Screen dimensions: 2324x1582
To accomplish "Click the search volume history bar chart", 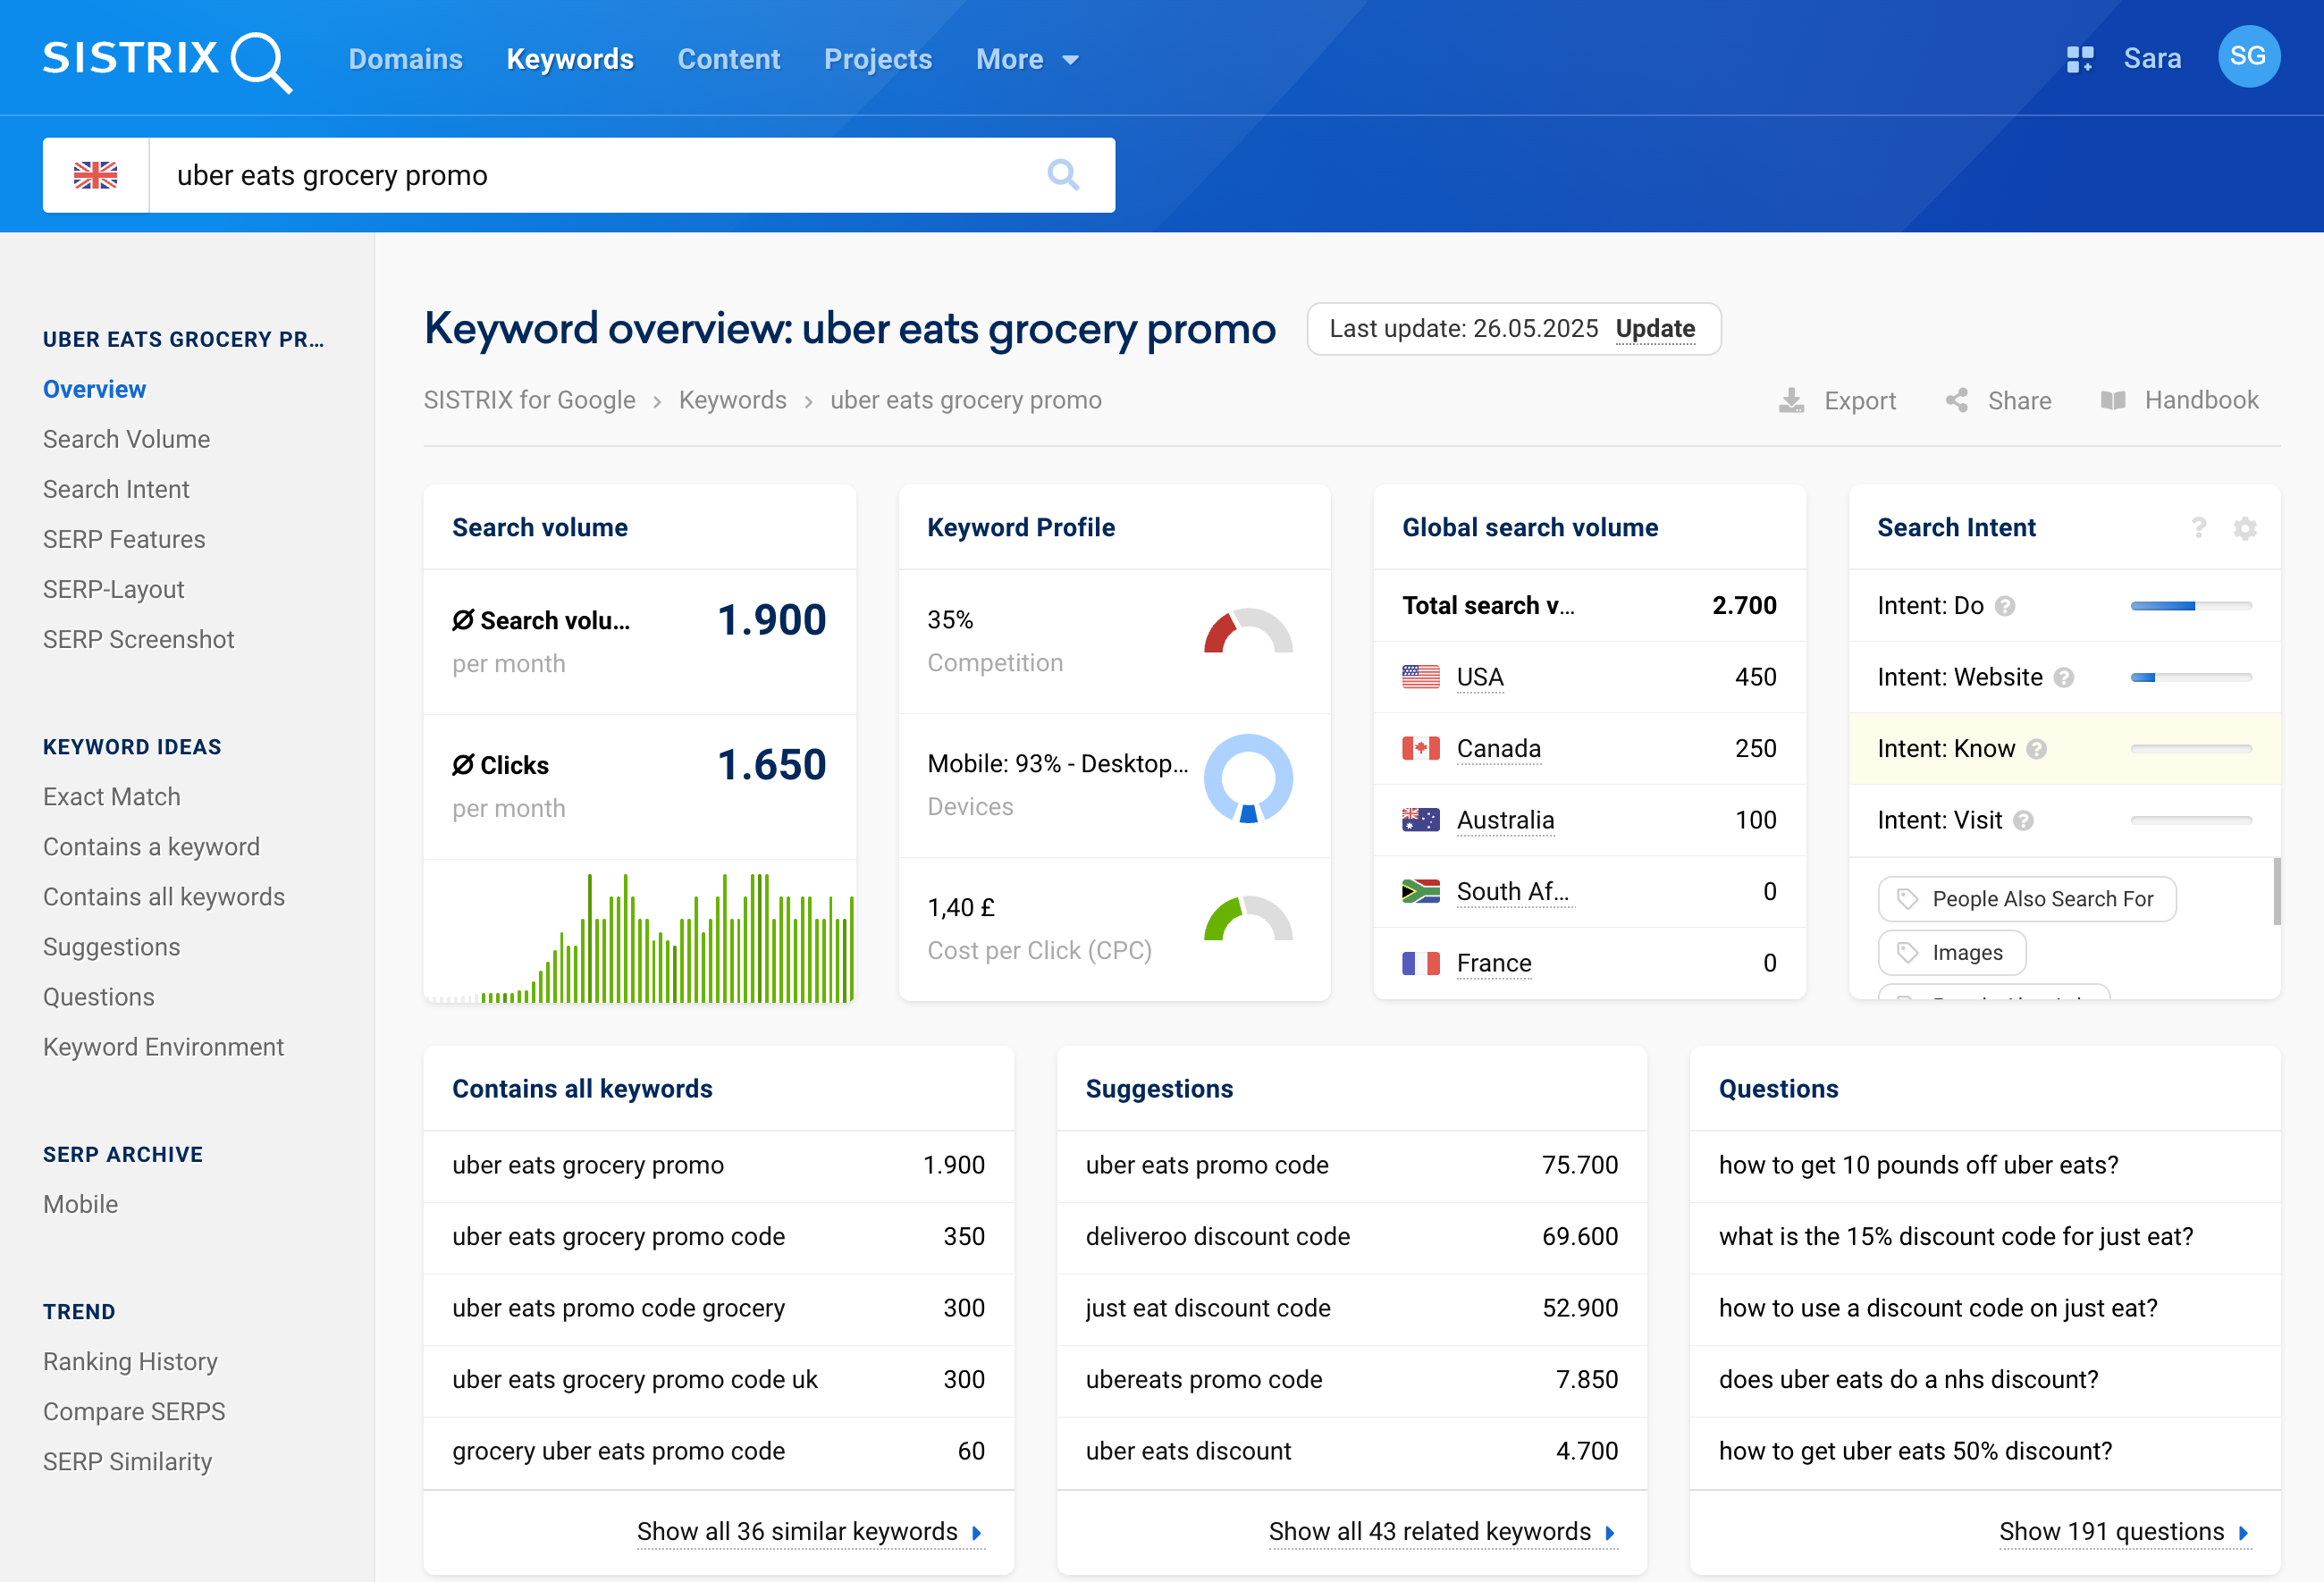I will click(x=640, y=936).
